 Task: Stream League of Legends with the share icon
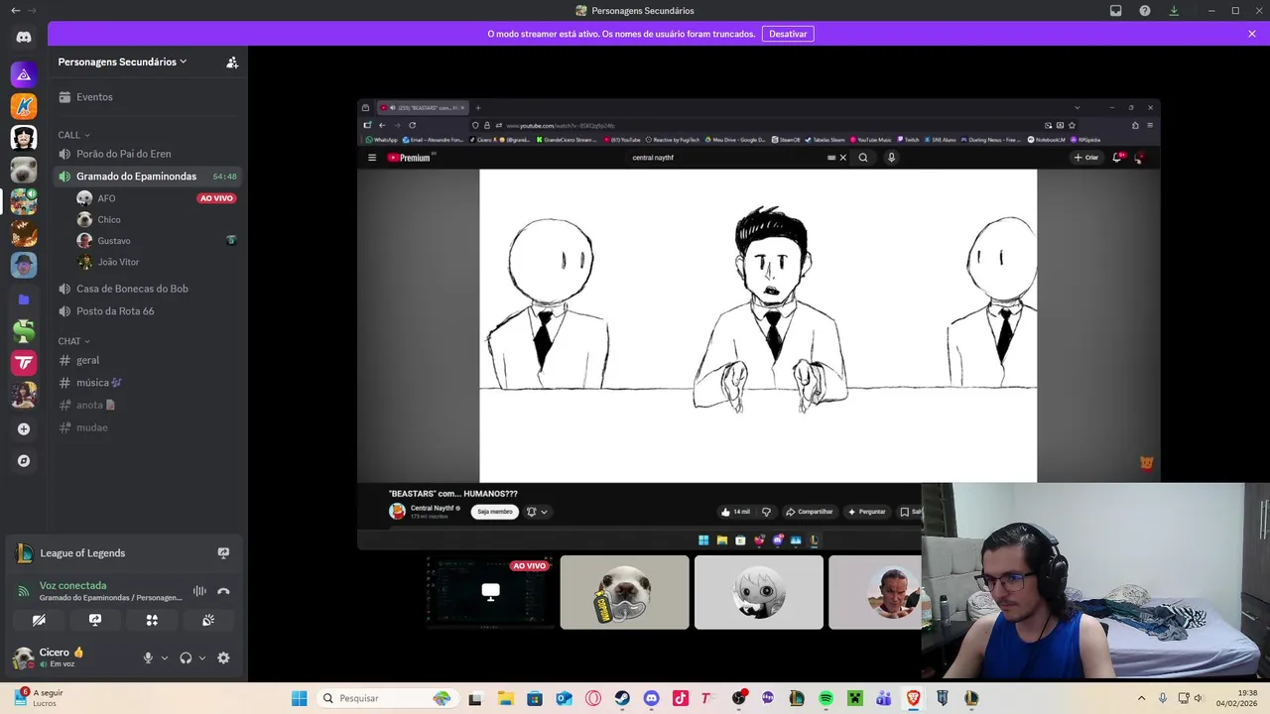click(223, 553)
